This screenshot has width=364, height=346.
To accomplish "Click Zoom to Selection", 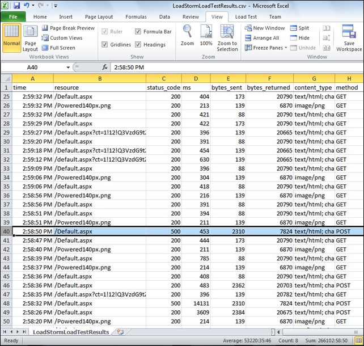I will (x=227, y=38).
